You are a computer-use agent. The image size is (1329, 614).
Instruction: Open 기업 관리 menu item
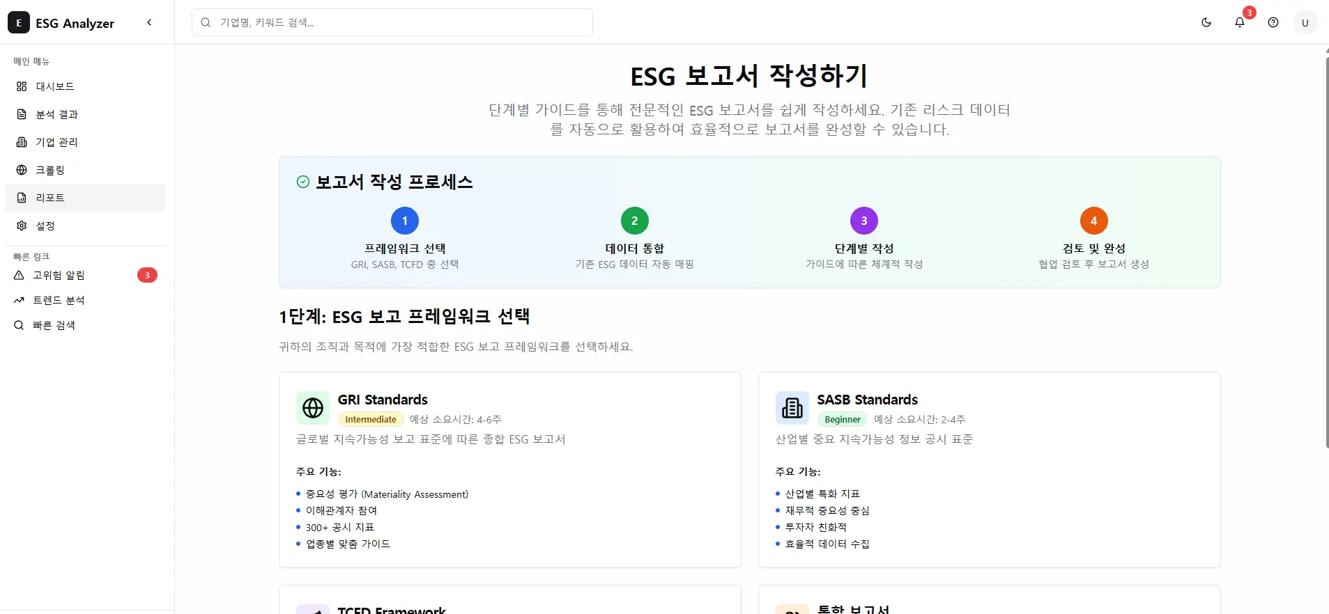[x=86, y=142]
